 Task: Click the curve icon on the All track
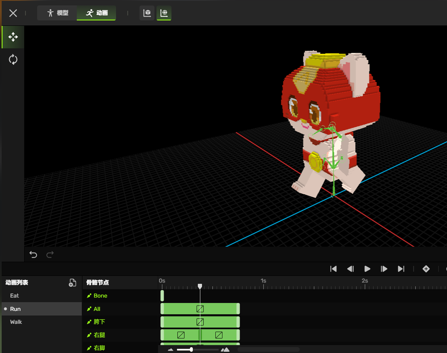(x=200, y=309)
